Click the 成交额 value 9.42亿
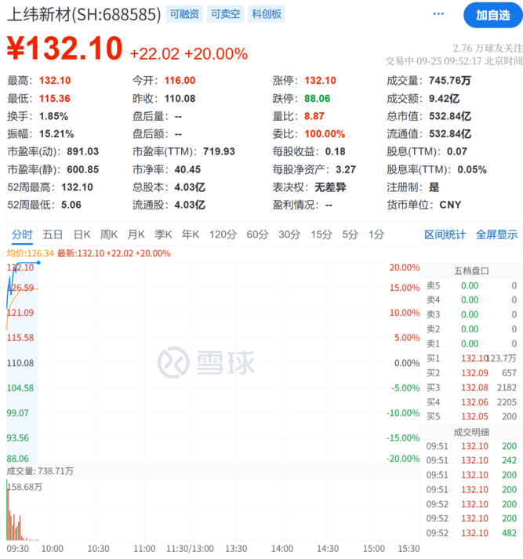 click(x=445, y=99)
